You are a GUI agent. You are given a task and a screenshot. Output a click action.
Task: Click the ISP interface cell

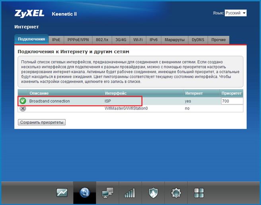[x=108, y=101]
